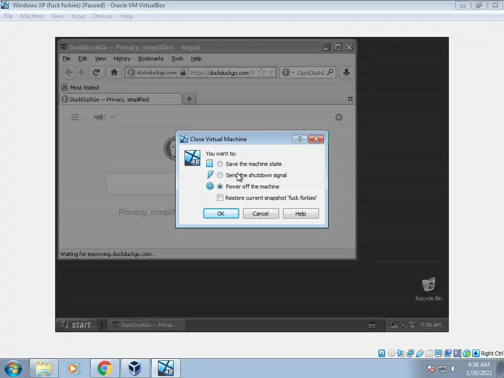Bookmark this page with the star icon
This screenshot has height=378, width=504.
pyautogui.click(x=262, y=72)
